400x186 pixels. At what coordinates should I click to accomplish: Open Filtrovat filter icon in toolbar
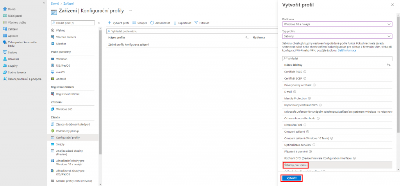click(196, 23)
